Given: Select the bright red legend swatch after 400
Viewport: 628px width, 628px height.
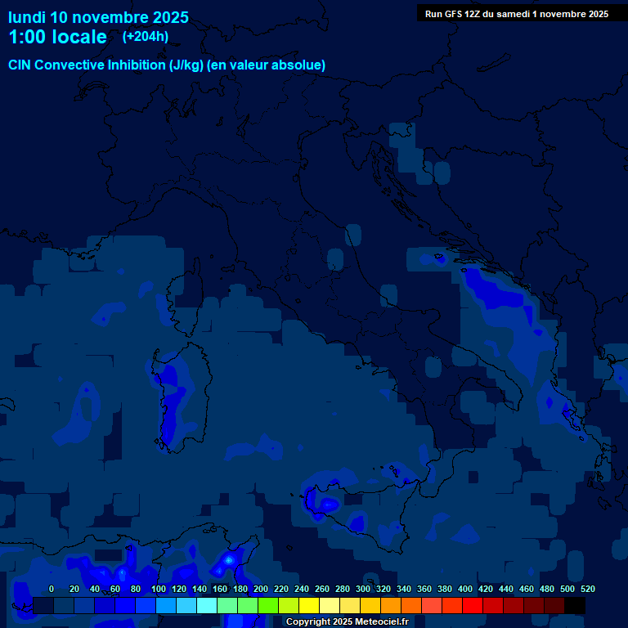Looking at the screenshot, I should (x=473, y=606).
